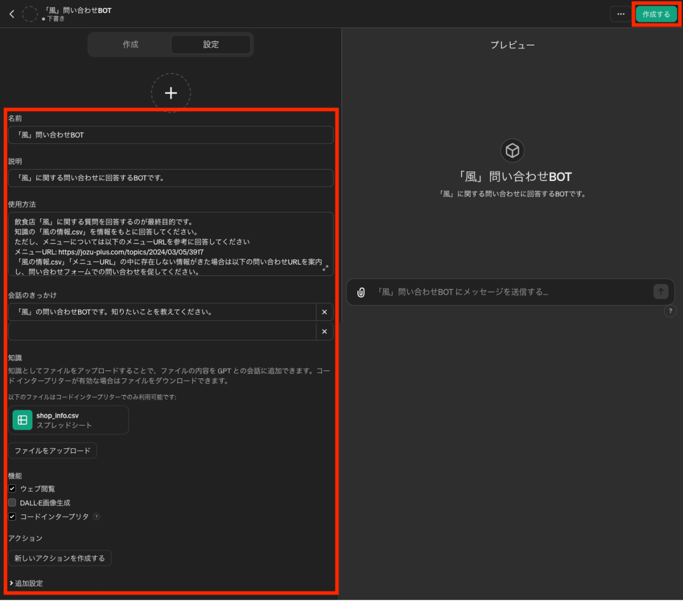Image resolution: width=683 pixels, height=601 pixels.
Task: Open the コードインタープリタ help icon
Action: 96,517
